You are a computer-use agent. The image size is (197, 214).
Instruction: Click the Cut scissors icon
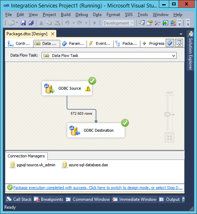pyautogui.click(x=41, y=23)
